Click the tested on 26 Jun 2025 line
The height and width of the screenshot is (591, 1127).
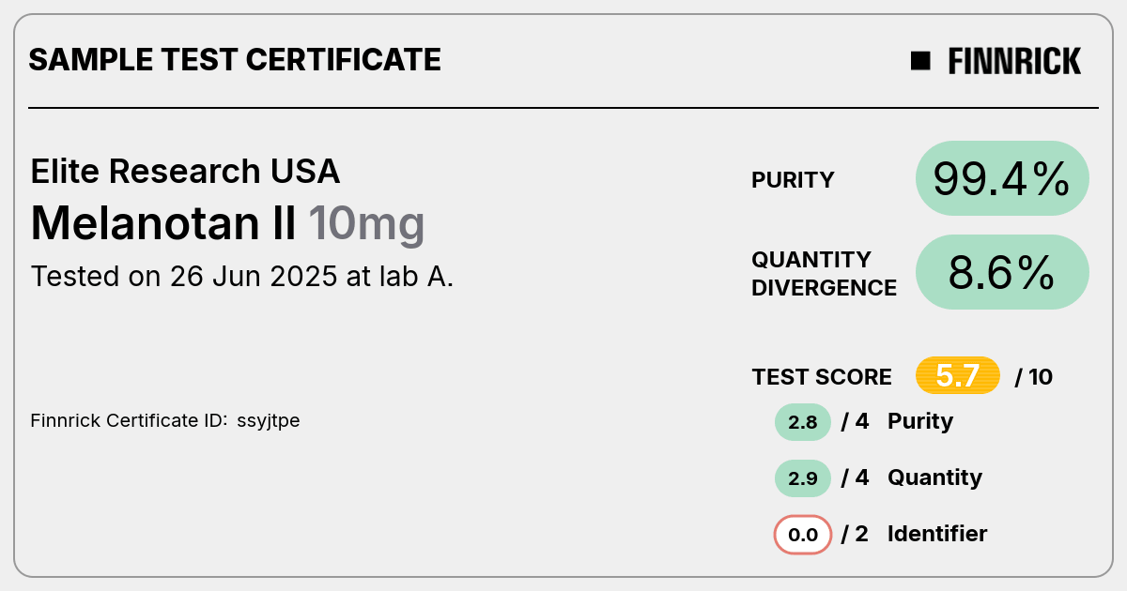(242, 277)
